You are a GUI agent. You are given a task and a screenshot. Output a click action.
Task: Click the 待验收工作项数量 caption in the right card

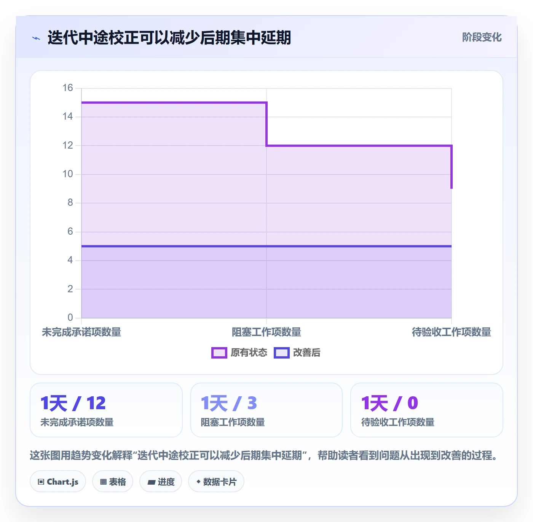[397, 422]
